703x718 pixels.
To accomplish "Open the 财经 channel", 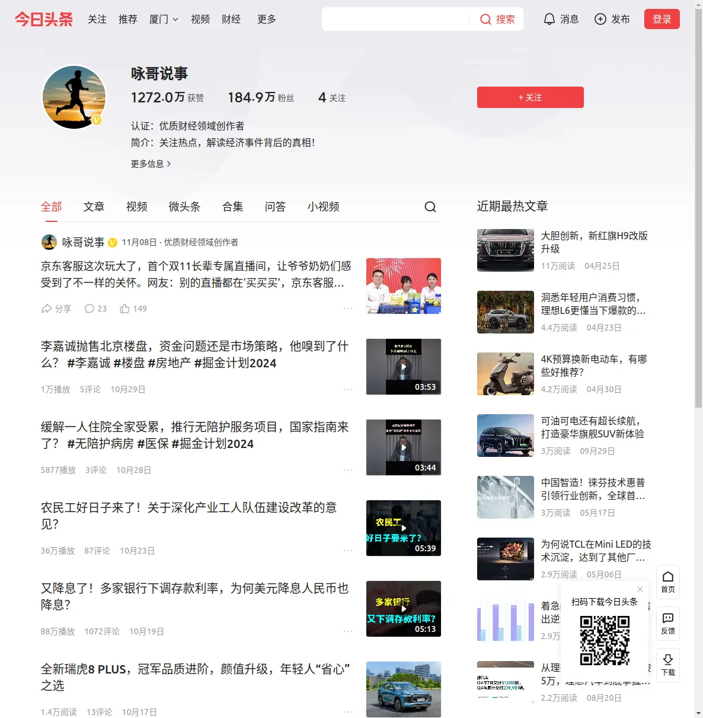I will coord(231,20).
